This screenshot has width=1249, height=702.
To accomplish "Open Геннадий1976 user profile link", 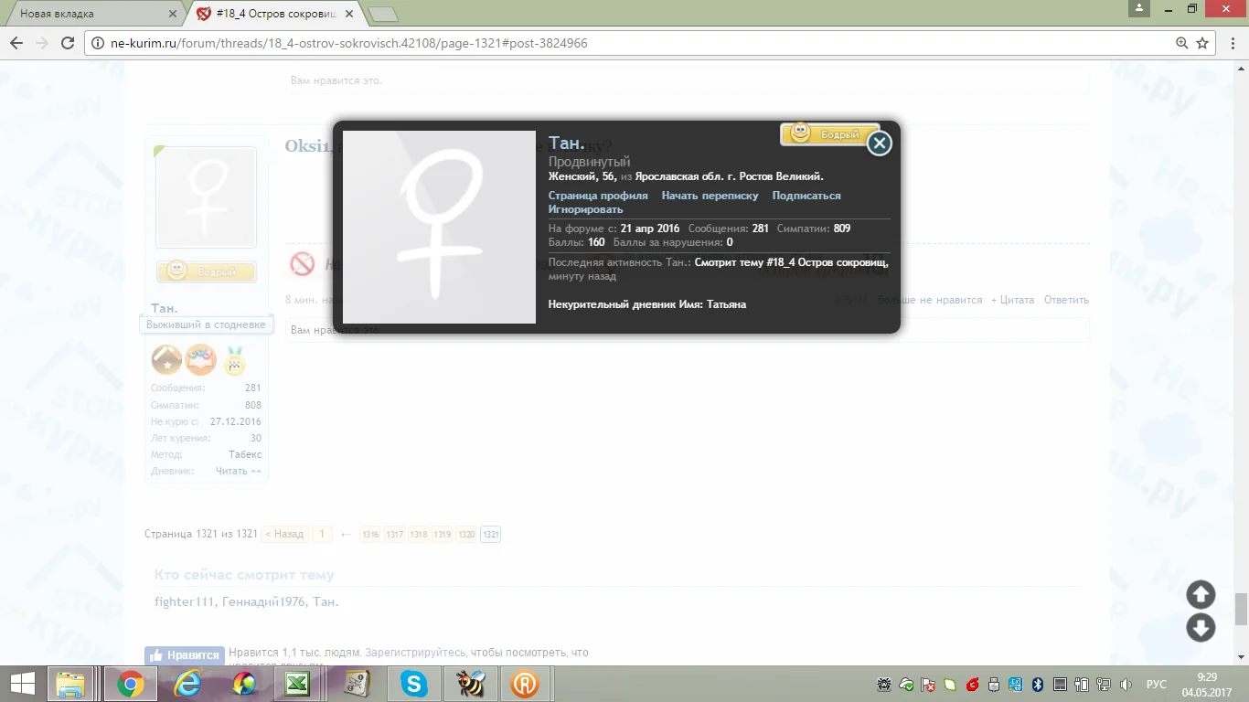I will tap(262, 601).
